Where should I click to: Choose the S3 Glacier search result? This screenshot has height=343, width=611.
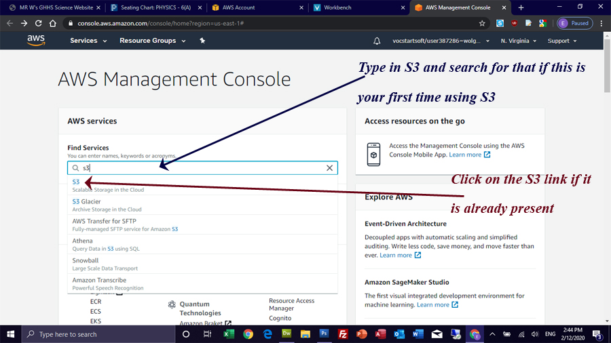[x=87, y=201]
